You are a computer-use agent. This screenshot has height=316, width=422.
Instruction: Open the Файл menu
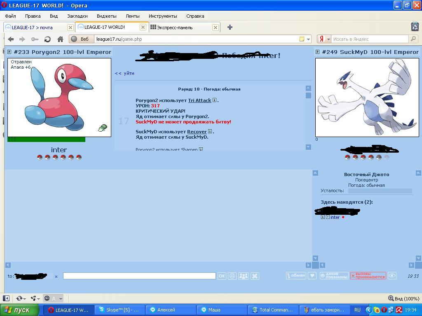point(10,16)
